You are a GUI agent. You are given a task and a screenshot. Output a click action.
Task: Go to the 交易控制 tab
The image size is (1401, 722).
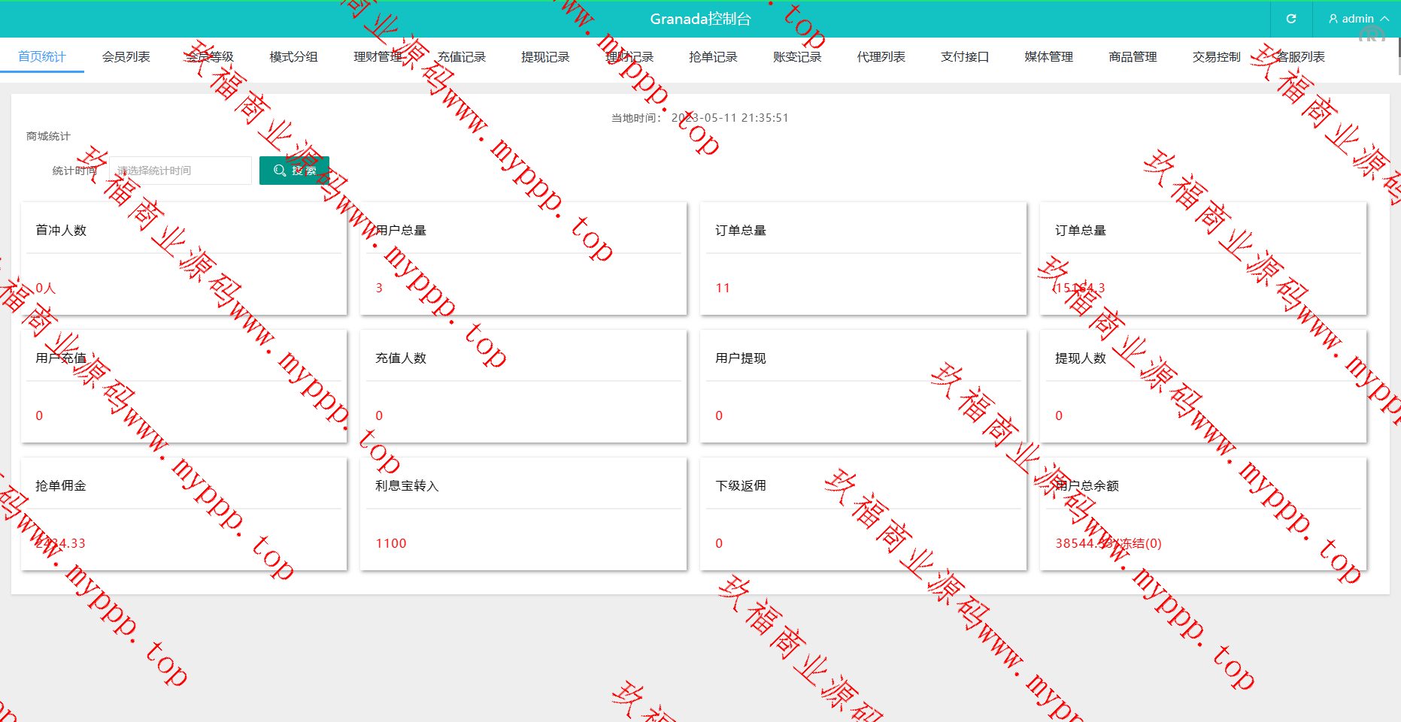(x=1217, y=57)
